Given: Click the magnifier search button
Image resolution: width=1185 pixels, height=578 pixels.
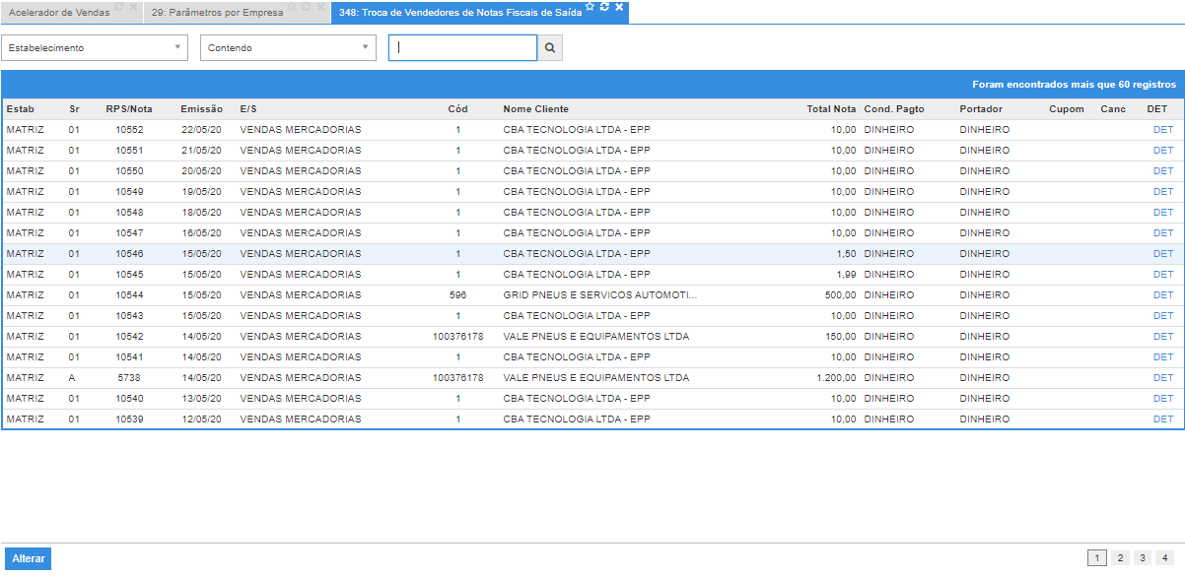Looking at the screenshot, I should 550,47.
